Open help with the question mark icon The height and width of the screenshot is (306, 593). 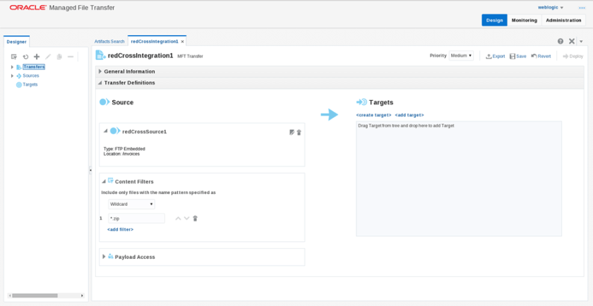coord(561,42)
